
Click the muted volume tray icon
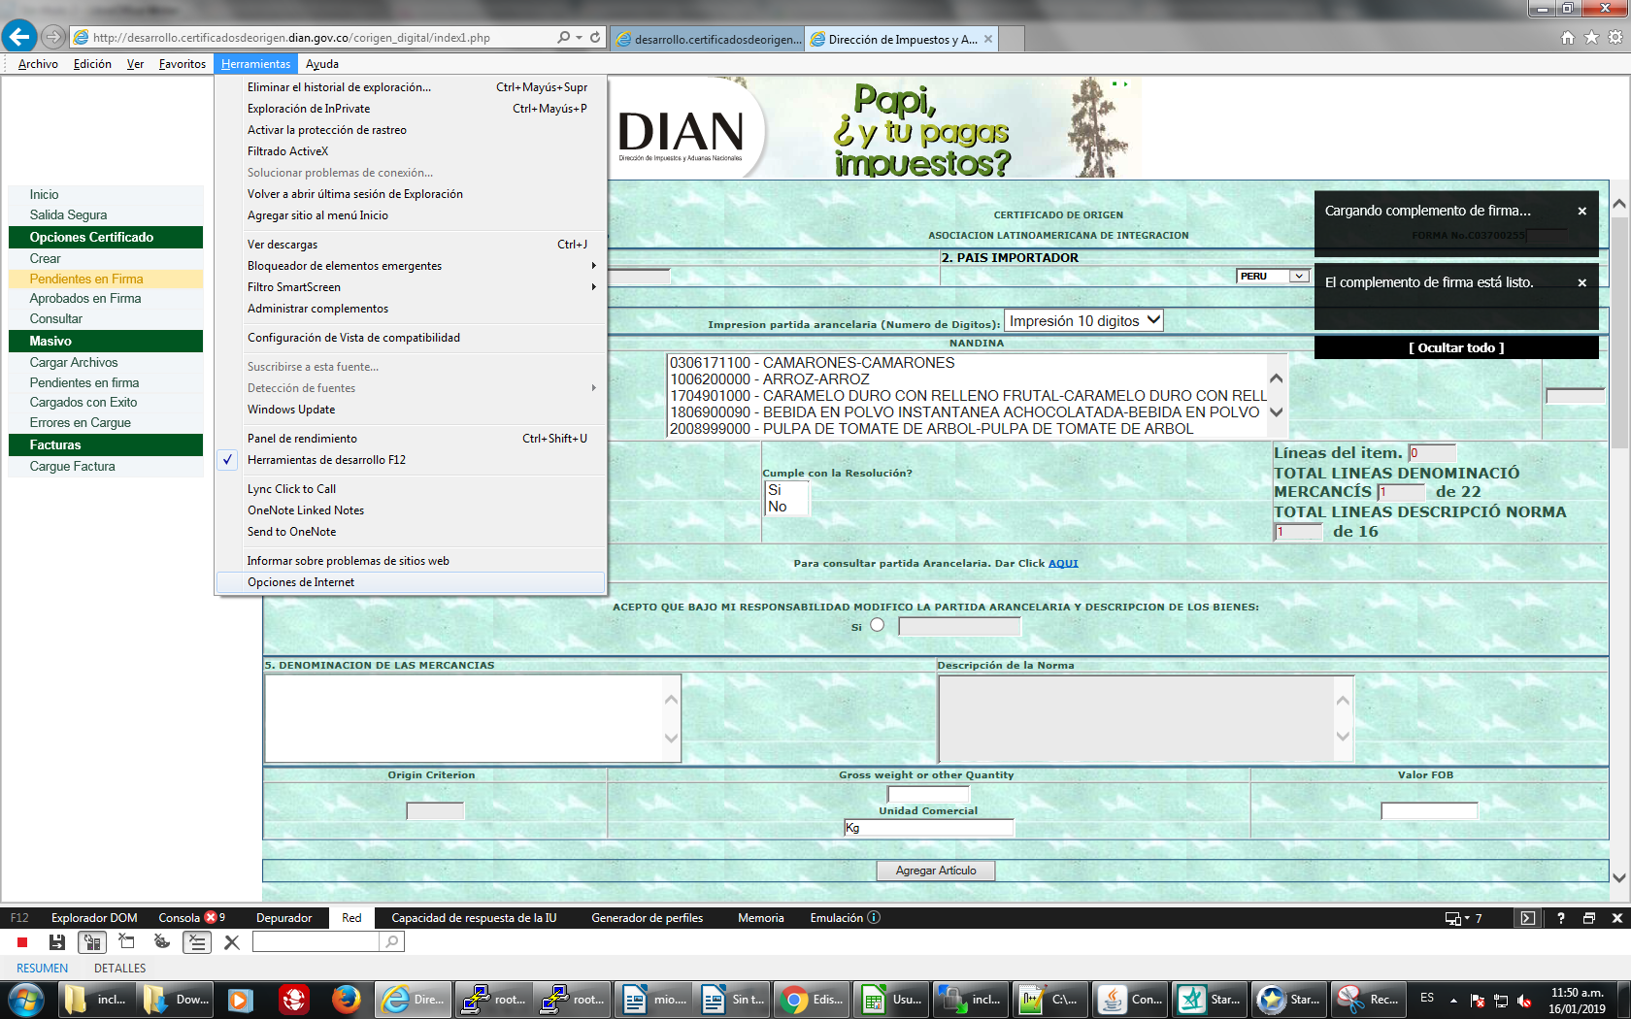tap(1525, 1000)
